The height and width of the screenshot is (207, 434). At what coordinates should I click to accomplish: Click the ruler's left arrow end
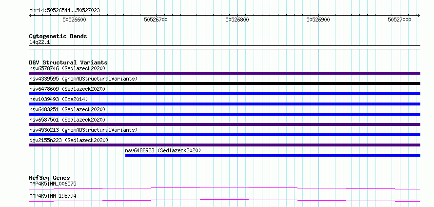tap(30, 16)
